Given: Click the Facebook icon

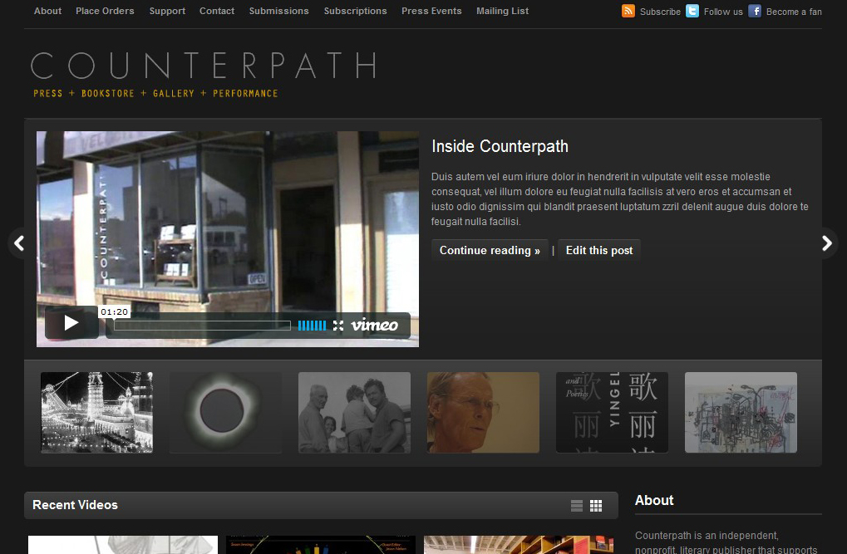Looking at the screenshot, I should [755, 11].
